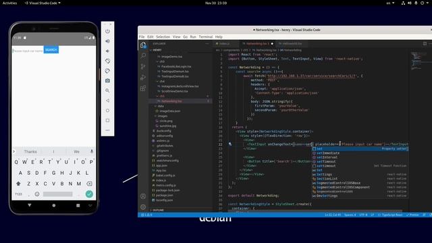Open ImageData.json in the explorer
The width and height of the screenshot is (432, 243).
click(170, 111)
